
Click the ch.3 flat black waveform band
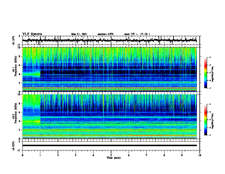pyautogui.click(x=110, y=146)
